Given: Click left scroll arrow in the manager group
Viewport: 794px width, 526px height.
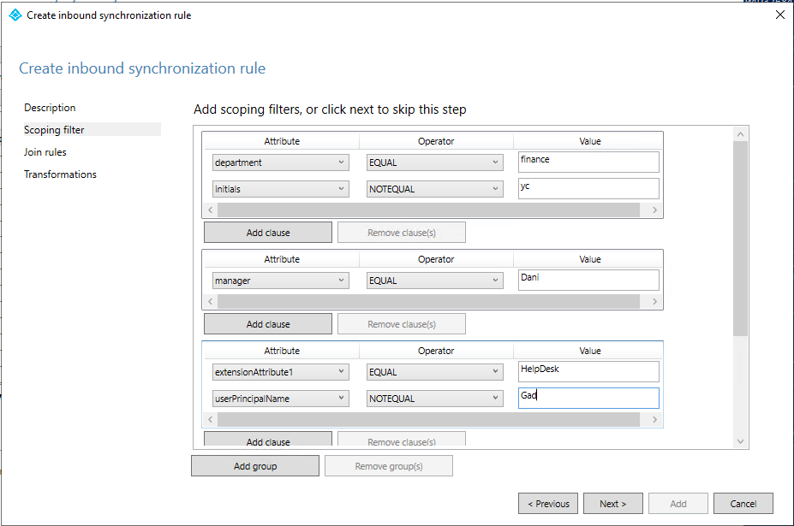Looking at the screenshot, I should click(211, 301).
